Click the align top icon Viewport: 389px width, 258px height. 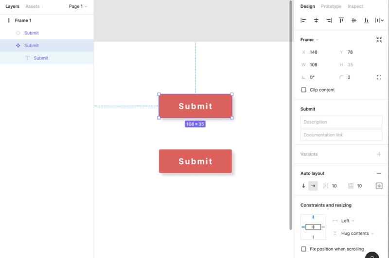pos(341,20)
